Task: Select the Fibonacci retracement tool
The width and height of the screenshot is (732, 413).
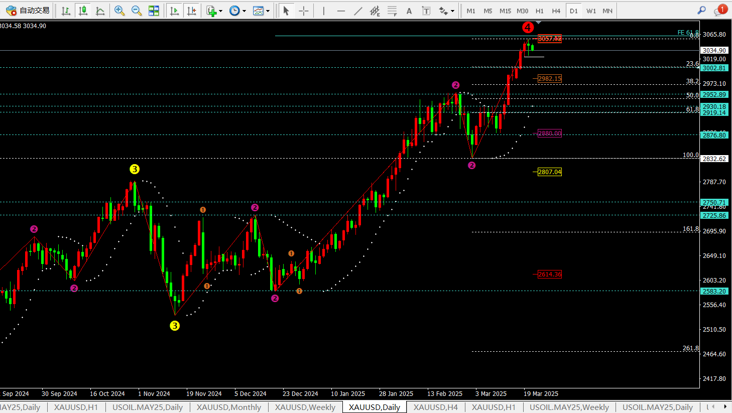Action: tap(392, 11)
